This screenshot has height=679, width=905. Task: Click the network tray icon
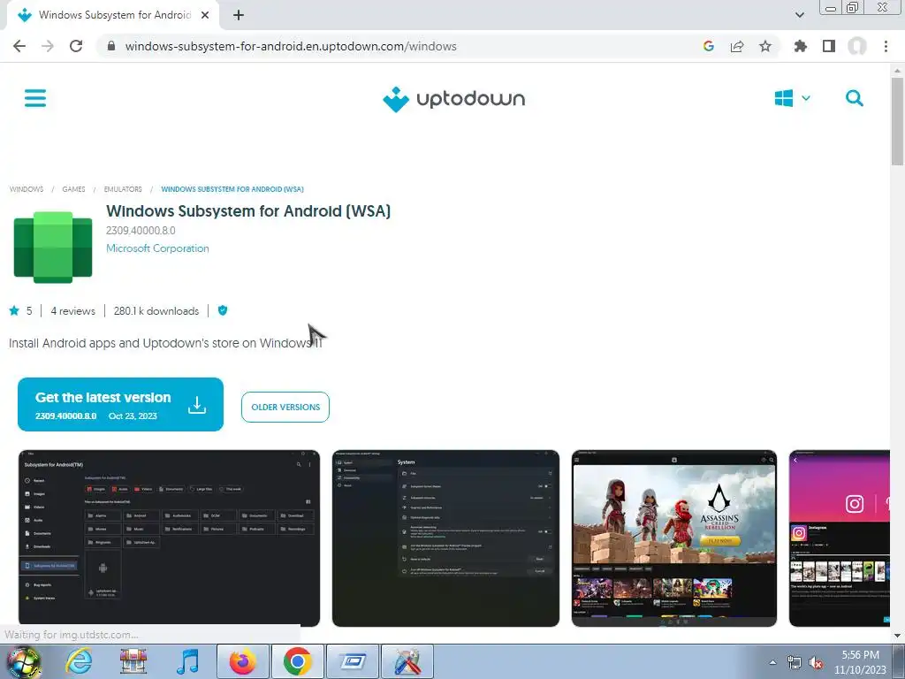[795, 662]
